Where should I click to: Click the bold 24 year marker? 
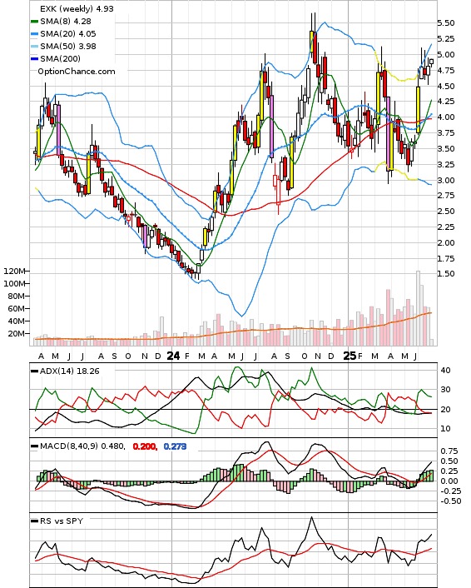tap(173, 356)
